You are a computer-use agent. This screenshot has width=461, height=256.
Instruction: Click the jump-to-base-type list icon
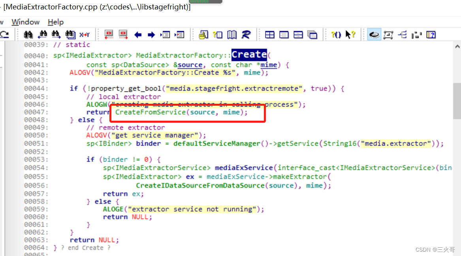[x=165, y=35]
